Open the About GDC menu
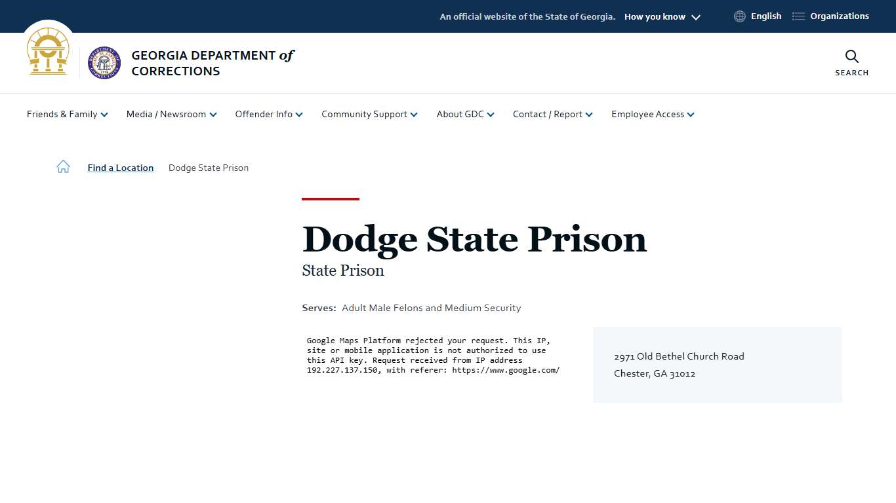This screenshot has width=896, height=503. click(464, 114)
